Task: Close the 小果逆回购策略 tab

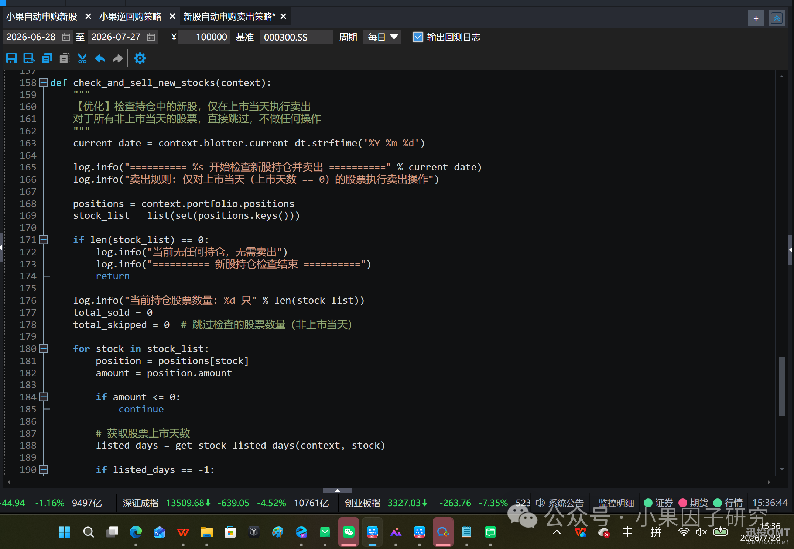Action: pos(172,17)
